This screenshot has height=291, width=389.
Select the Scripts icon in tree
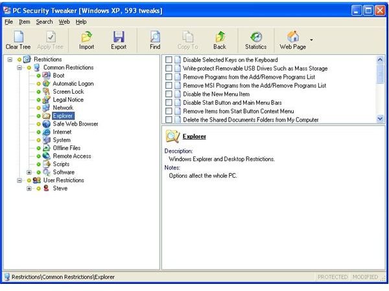tap(47, 164)
